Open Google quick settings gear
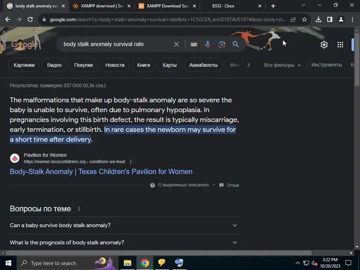The width and height of the screenshot is (360, 270). click(x=324, y=45)
